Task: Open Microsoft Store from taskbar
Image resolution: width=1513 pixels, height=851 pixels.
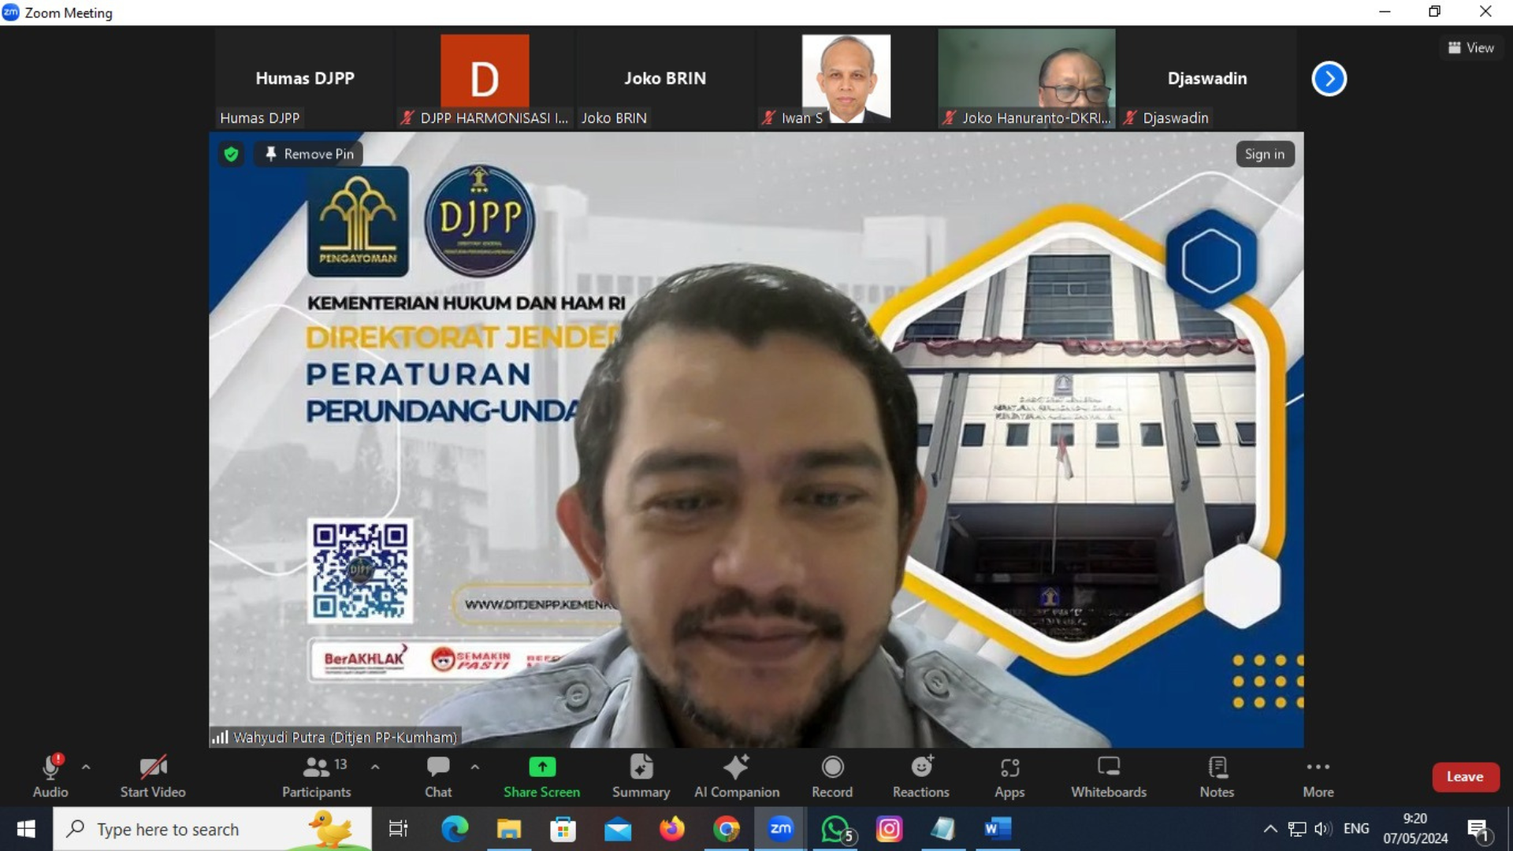Action: (x=563, y=829)
